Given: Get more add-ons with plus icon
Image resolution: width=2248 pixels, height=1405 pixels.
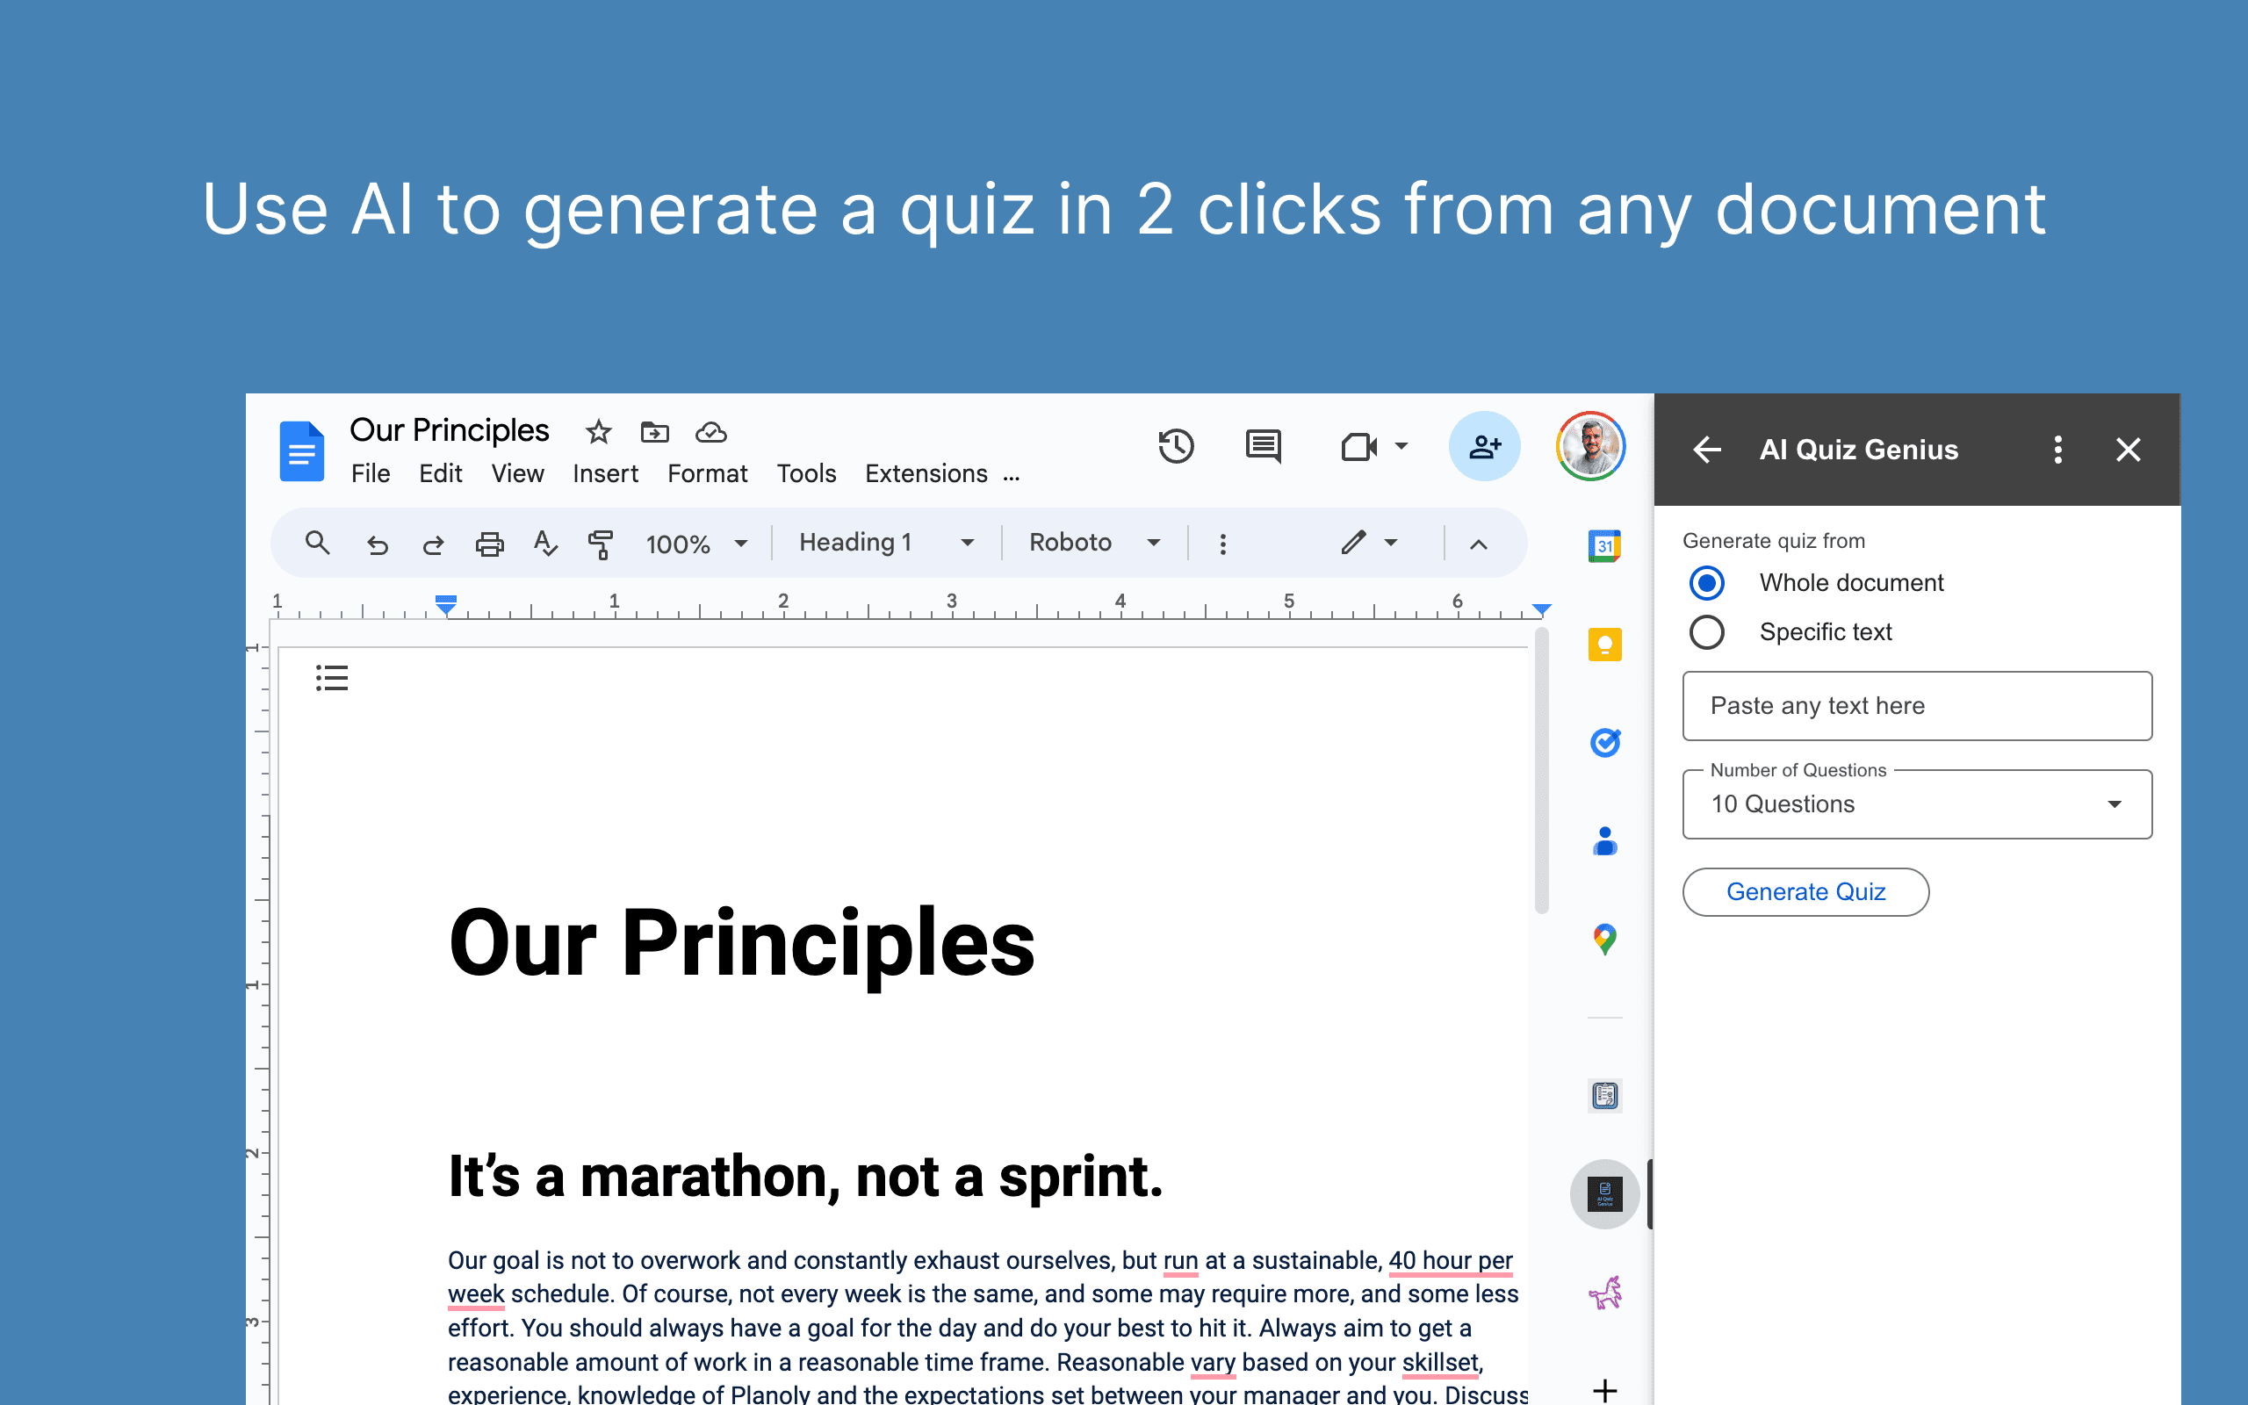Looking at the screenshot, I should [1604, 1390].
